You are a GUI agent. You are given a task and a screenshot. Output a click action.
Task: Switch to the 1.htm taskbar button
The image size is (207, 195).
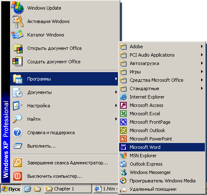pyautogui.click(x=106, y=189)
